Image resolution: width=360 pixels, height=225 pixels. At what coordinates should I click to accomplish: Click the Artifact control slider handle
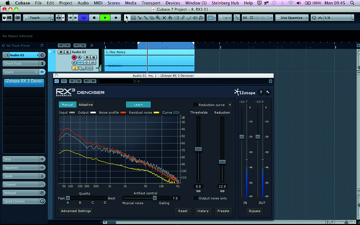coord(155,198)
